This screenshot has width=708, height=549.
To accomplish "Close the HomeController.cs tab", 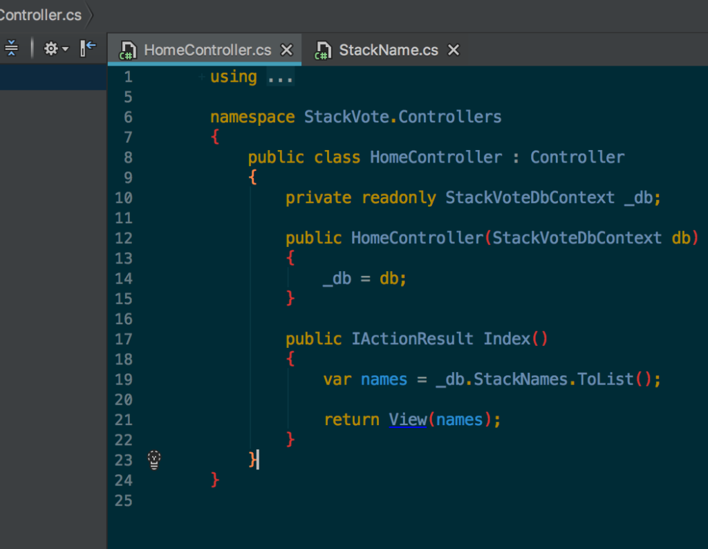I will pos(286,50).
